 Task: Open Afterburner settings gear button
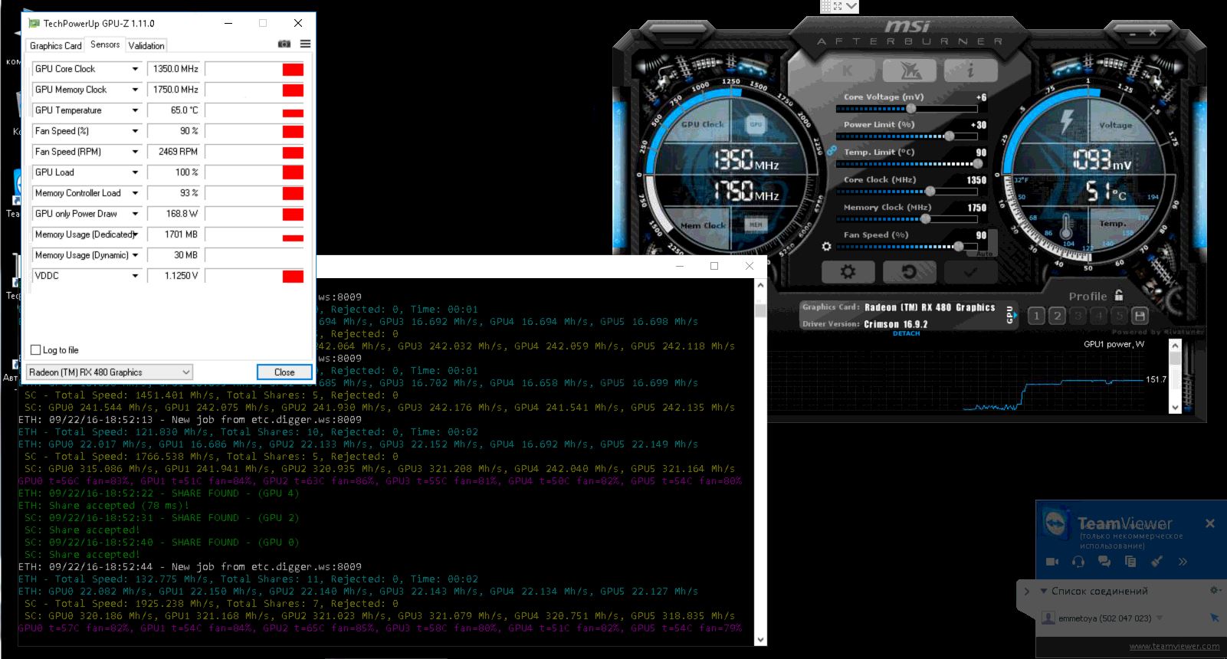pos(848,272)
